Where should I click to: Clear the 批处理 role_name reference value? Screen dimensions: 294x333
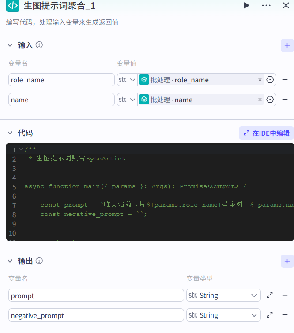point(260,80)
